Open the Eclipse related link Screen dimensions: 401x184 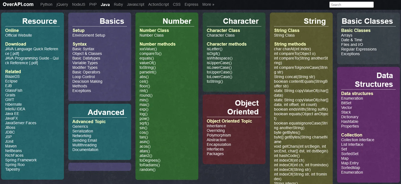(x=11, y=81)
